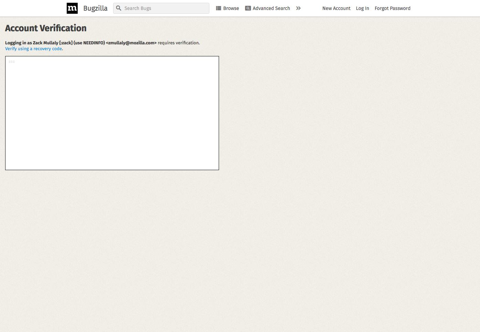Viewport: 480px width, 332px height.
Task: Click the Advanced Search magnifier icon
Action: (248, 8)
